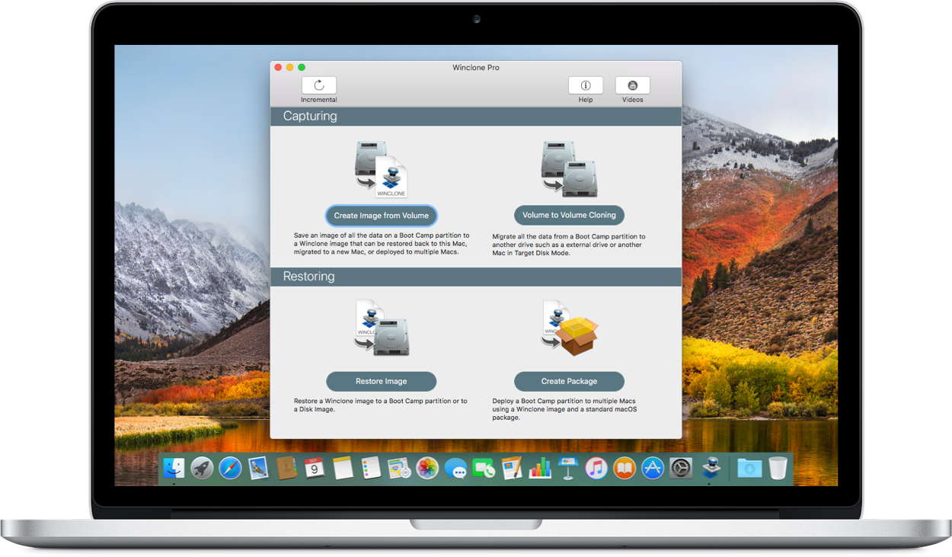This screenshot has width=952, height=557.
Task: Click Winclone app icon in Dock
Action: pos(711,468)
